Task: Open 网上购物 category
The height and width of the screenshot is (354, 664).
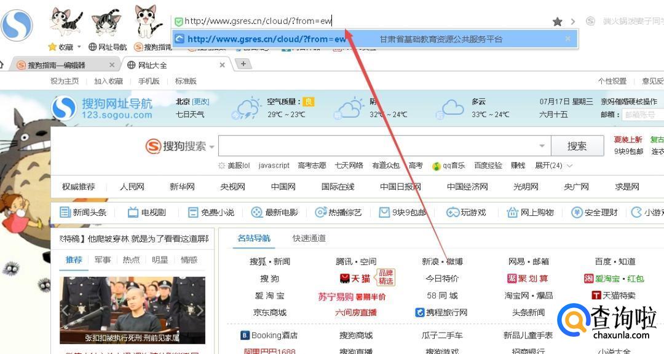Action: pos(530,212)
